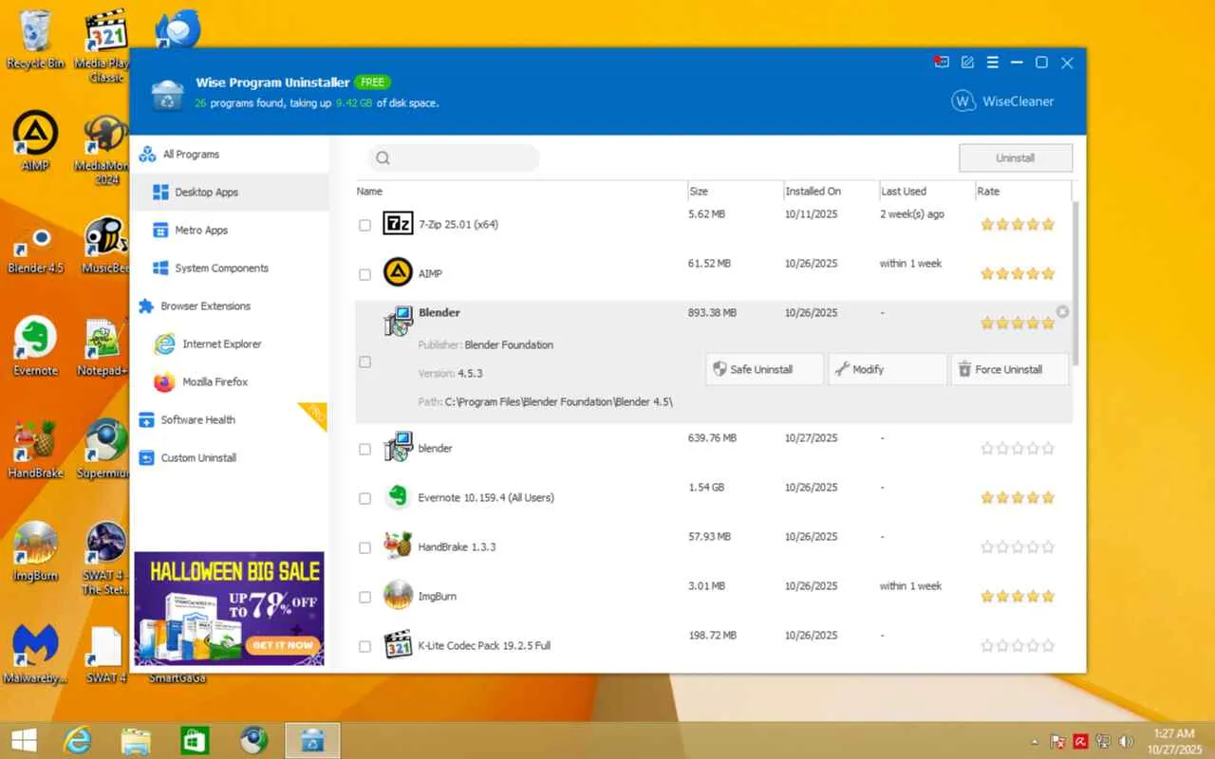
Task: Open the Recycle Bin on the desktop
Action: (x=36, y=40)
